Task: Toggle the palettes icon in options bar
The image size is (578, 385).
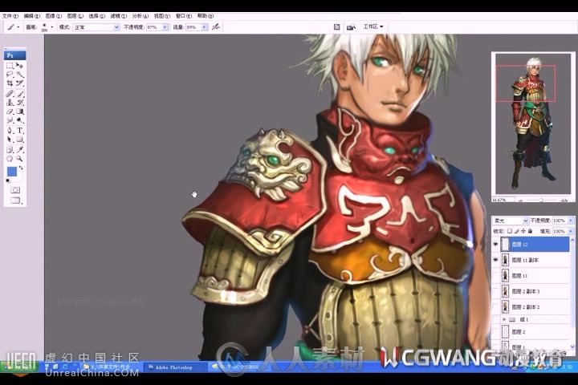Action: 336,27
